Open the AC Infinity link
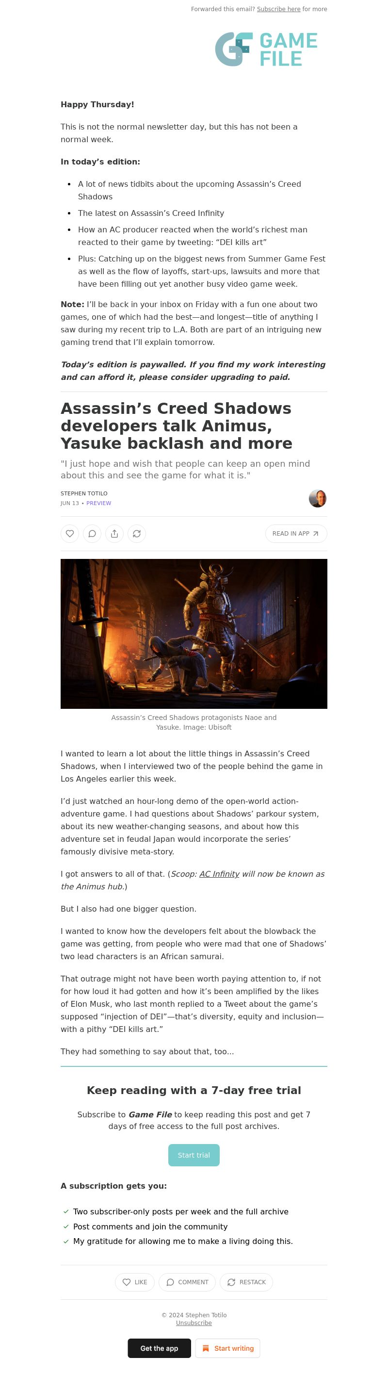Viewport: 388px width, 1374px height. point(219,874)
